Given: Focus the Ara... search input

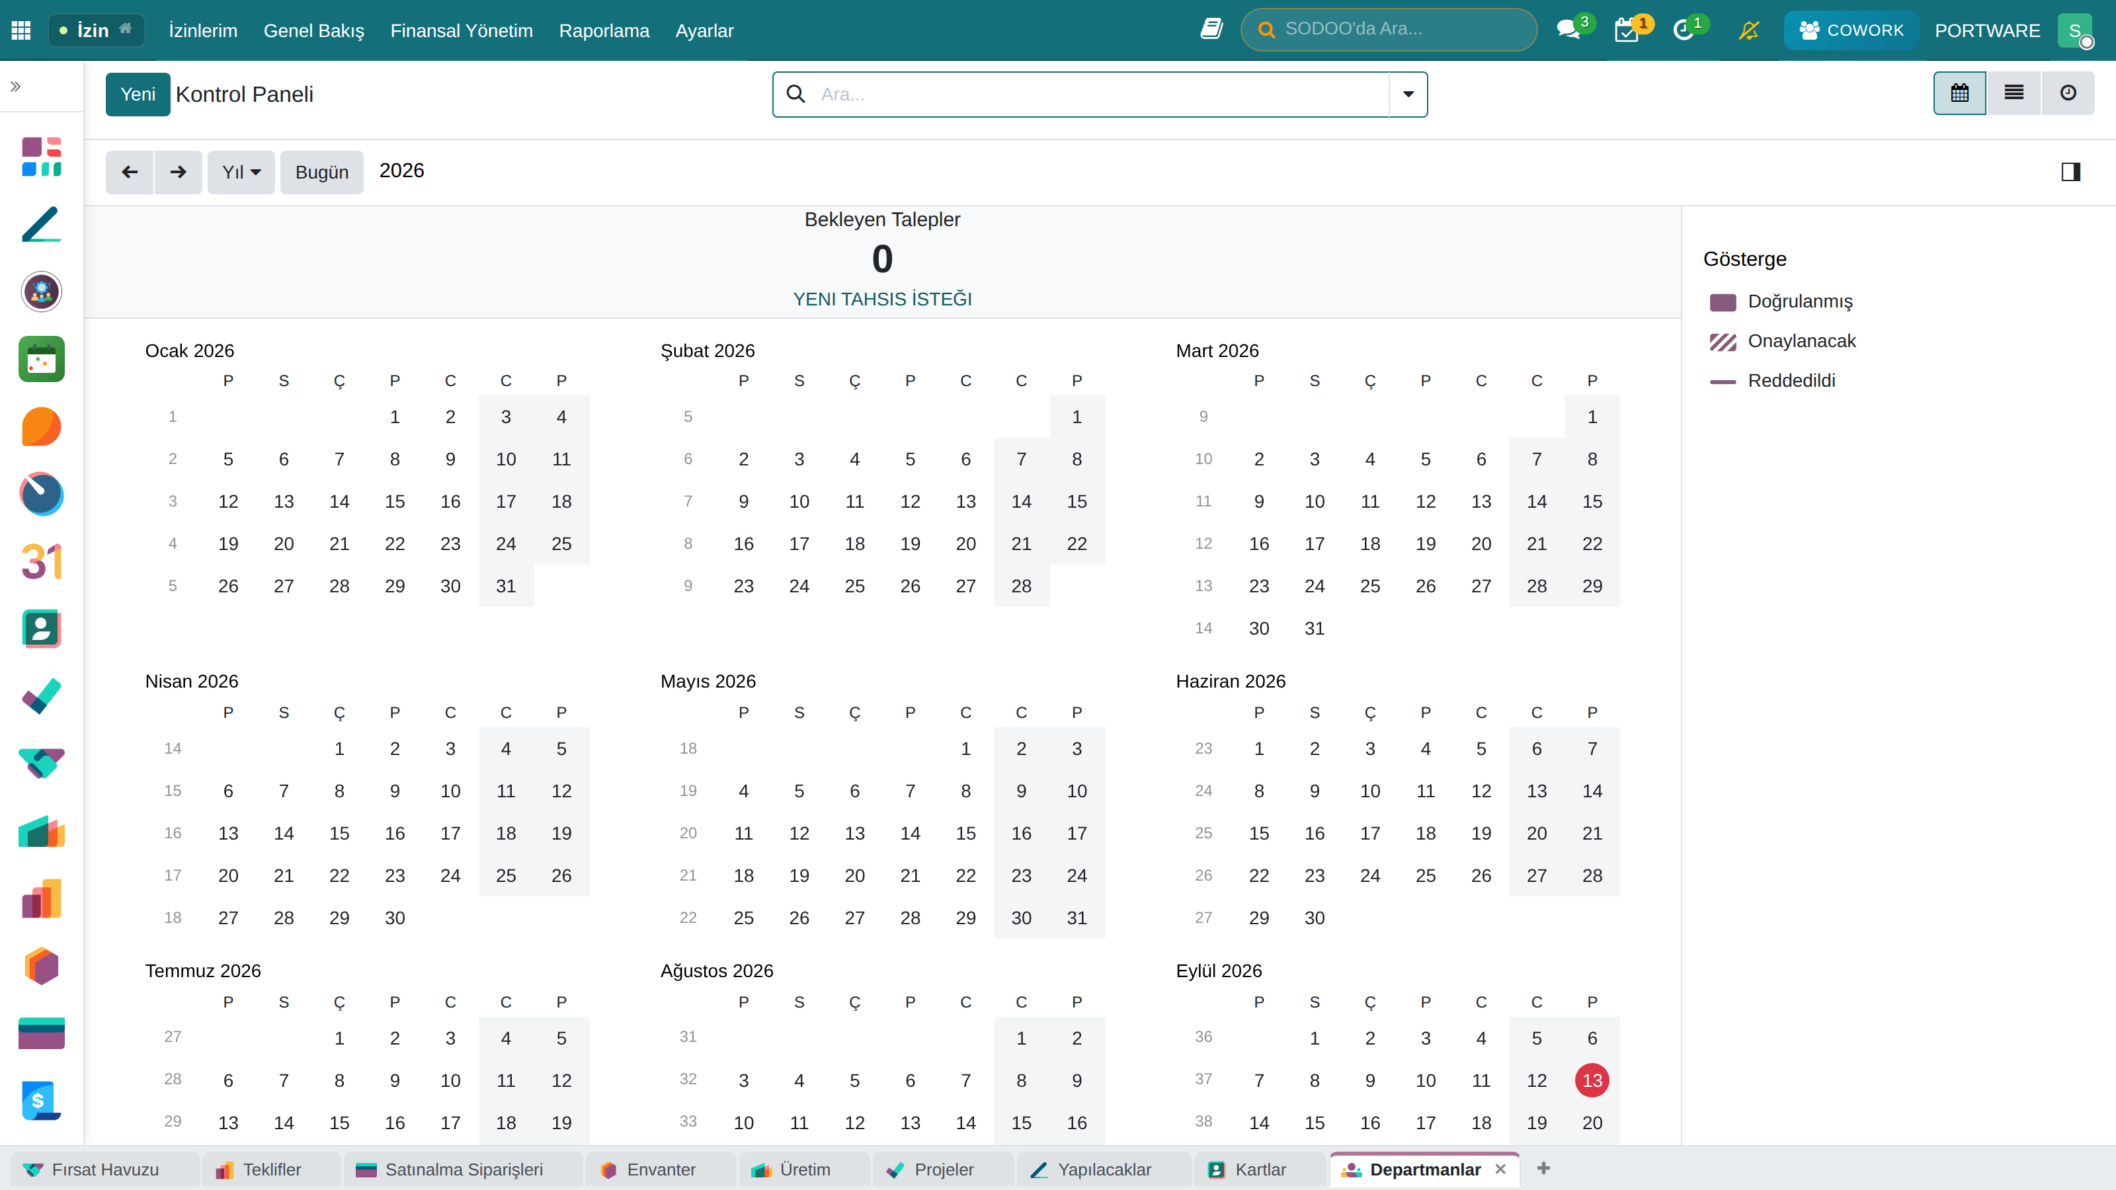Looking at the screenshot, I should (1101, 94).
